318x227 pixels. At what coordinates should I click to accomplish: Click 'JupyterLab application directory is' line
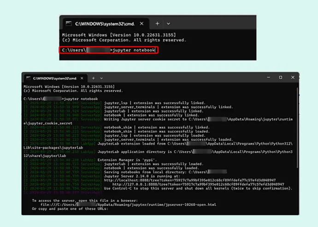point(195,152)
